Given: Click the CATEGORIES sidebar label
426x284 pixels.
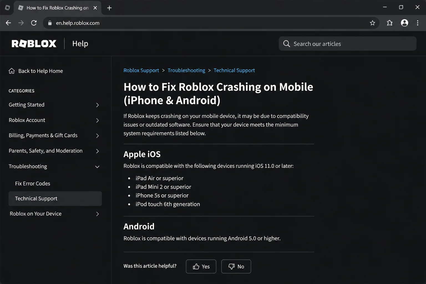Looking at the screenshot, I should tap(22, 91).
